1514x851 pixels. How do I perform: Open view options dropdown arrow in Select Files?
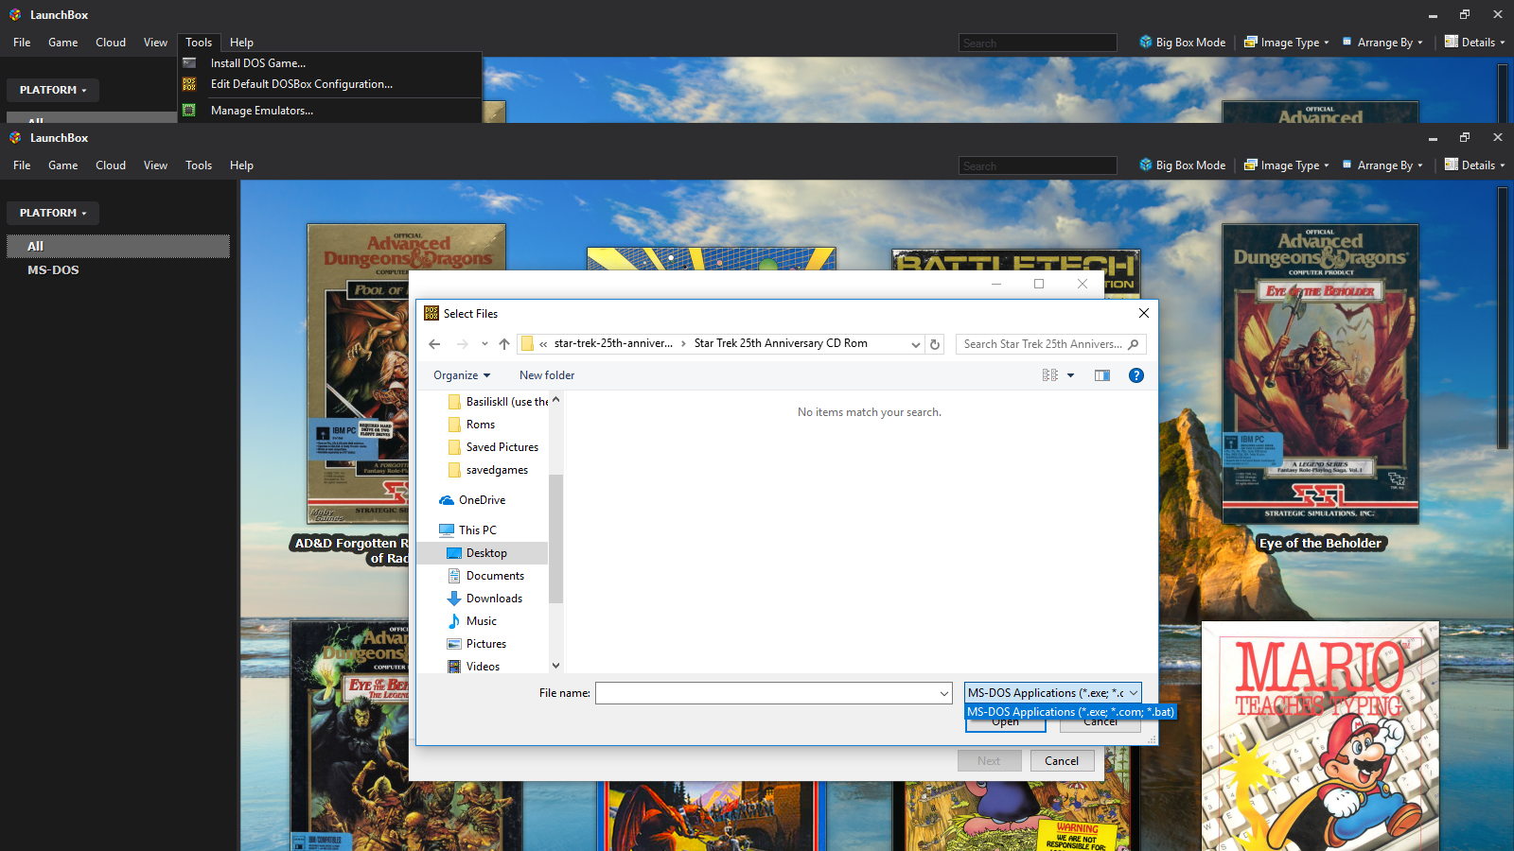coord(1071,375)
